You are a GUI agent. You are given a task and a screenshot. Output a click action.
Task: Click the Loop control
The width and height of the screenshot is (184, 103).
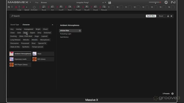pos(19,7)
